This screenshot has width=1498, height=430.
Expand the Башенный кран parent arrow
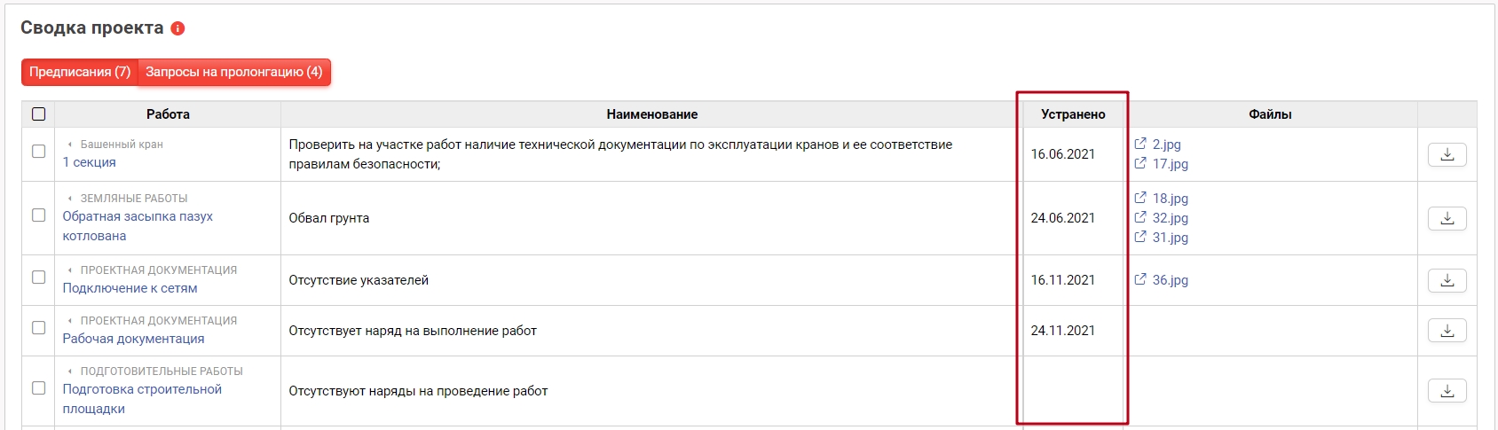pos(70,145)
